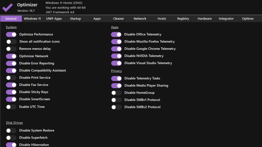Toggle Disable Sticky Keys switch
This screenshot has width=262, height=147.
[11, 92]
